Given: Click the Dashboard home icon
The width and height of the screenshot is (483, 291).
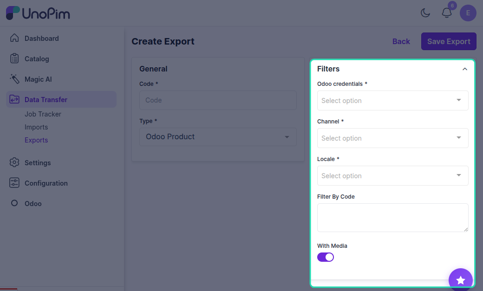Looking at the screenshot, I should pos(14,38).
